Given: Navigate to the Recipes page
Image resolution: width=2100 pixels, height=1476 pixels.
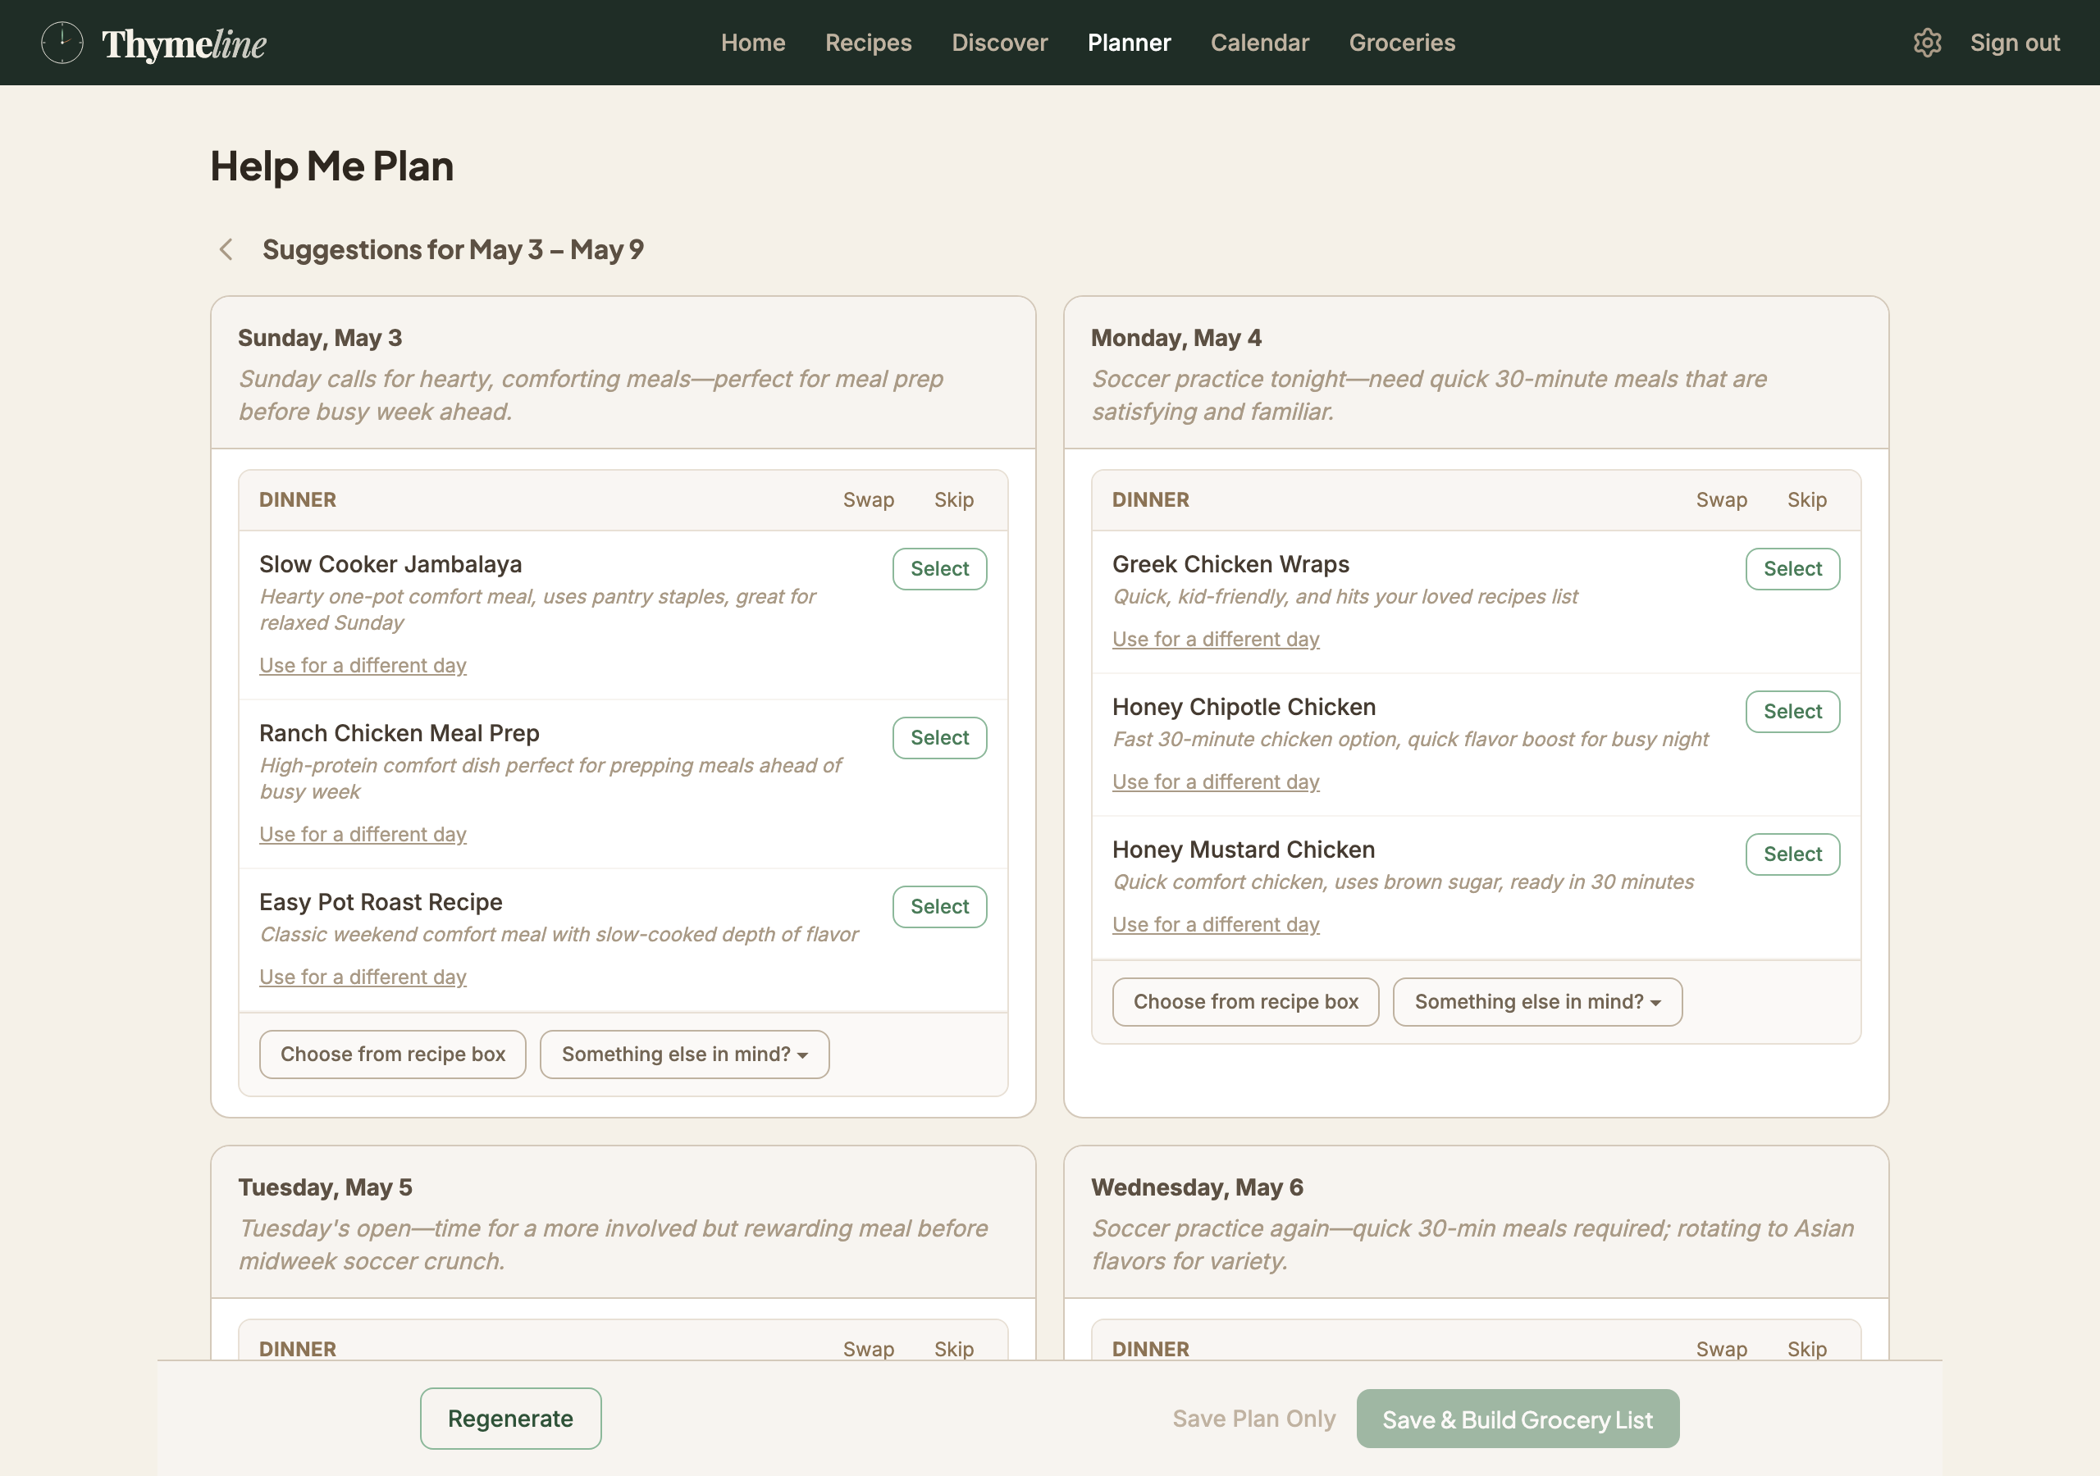Looking at the screenshot, I should pyautogui.click(x=867, y=42).
